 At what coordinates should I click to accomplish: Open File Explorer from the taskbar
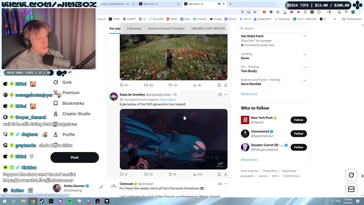click(23, 201)
